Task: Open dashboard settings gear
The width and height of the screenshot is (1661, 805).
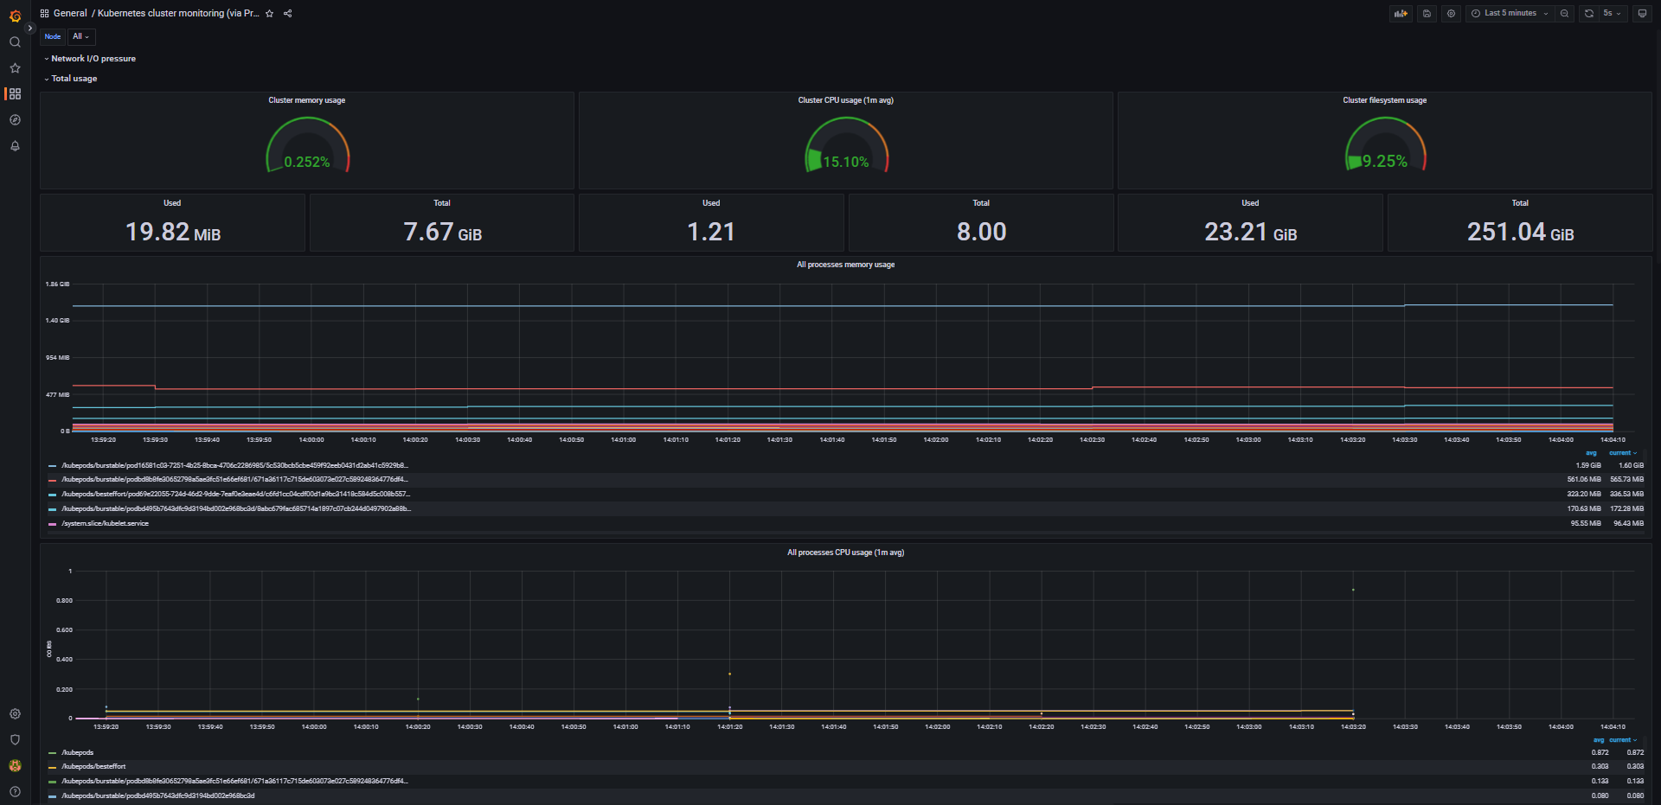Action: tap(1451, 13)
